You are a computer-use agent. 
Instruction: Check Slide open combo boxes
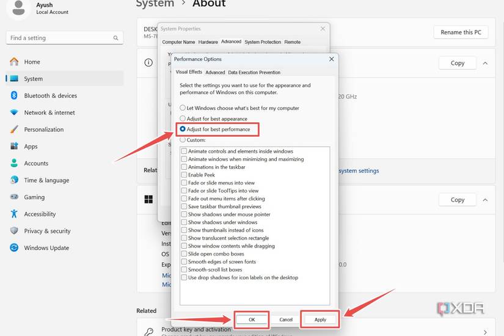184,254
